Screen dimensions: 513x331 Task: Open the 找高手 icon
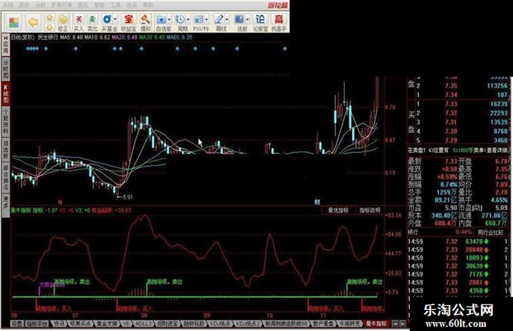[278, 20]
